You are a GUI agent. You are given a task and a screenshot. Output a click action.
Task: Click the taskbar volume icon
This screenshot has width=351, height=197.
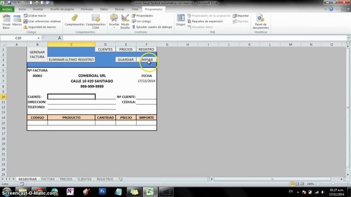click(322, 192)
